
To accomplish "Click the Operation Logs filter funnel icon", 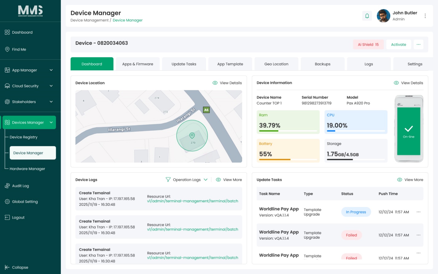I will (168, 180).
